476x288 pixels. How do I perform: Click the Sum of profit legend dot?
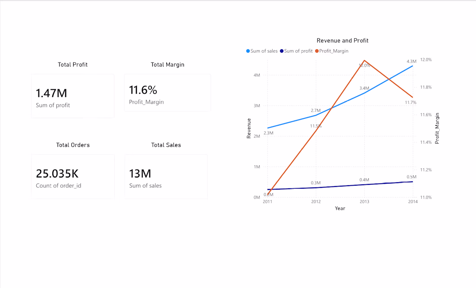coord(282,51)
